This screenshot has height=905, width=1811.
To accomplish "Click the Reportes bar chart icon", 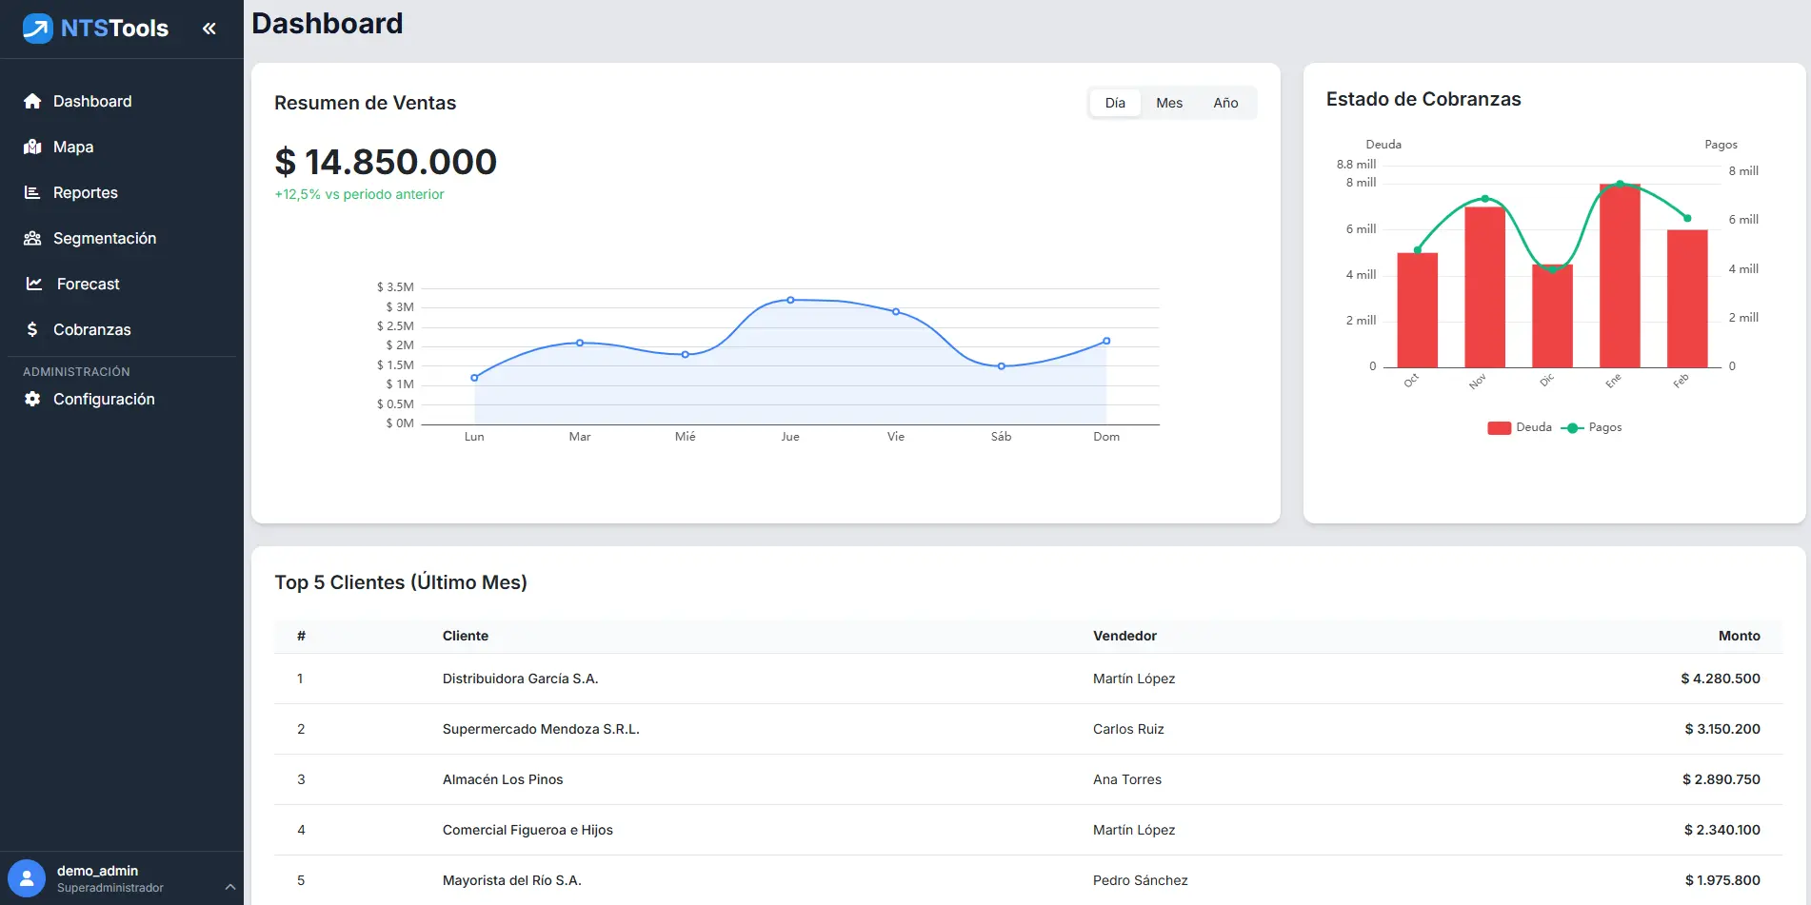I will 32,192.
